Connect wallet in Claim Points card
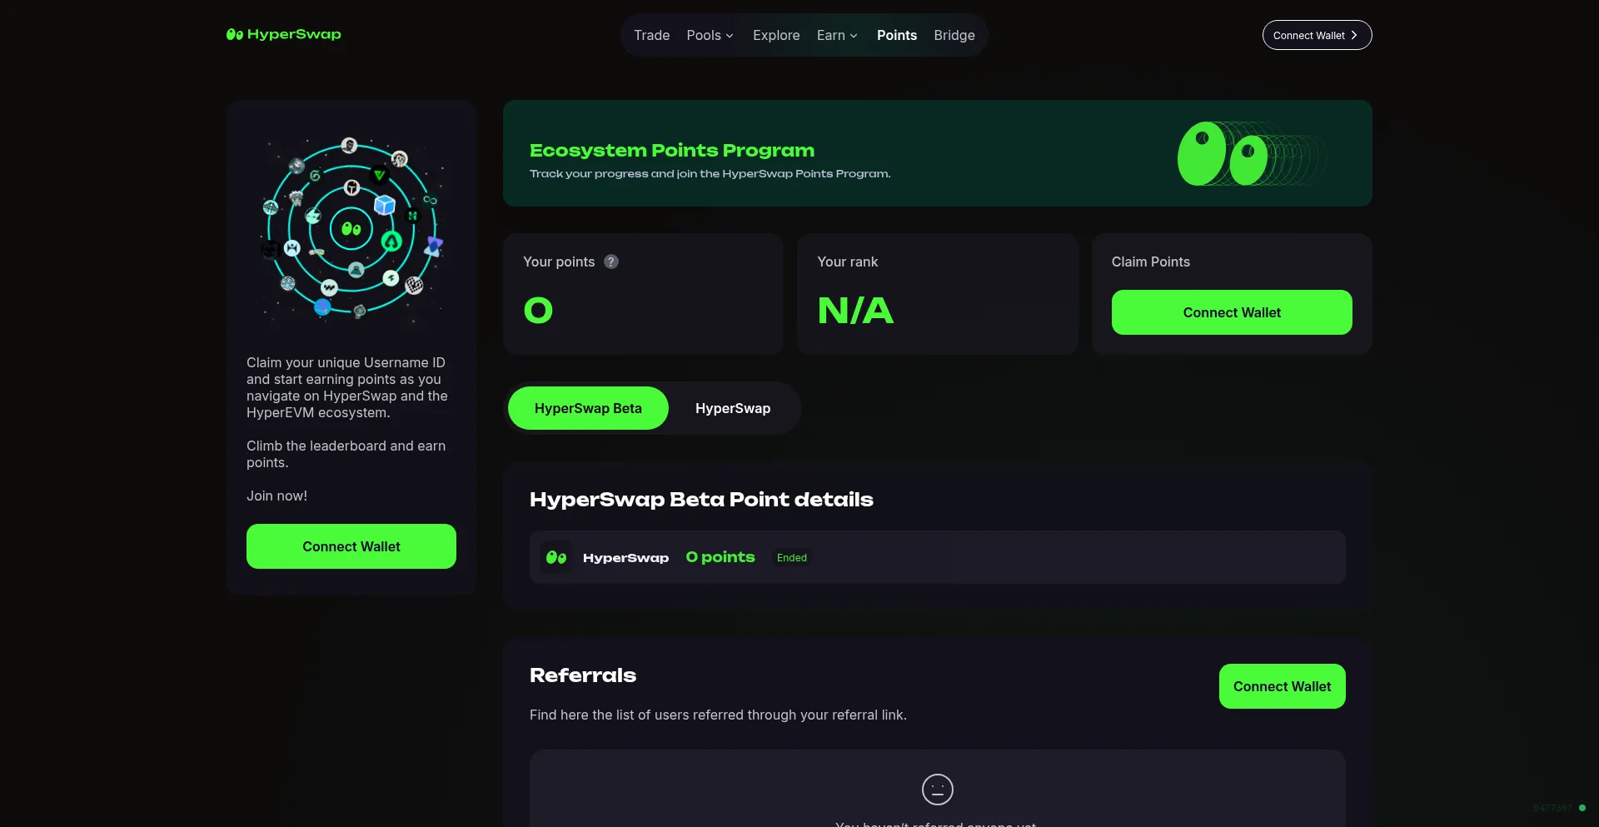 tap(1232, 312)
